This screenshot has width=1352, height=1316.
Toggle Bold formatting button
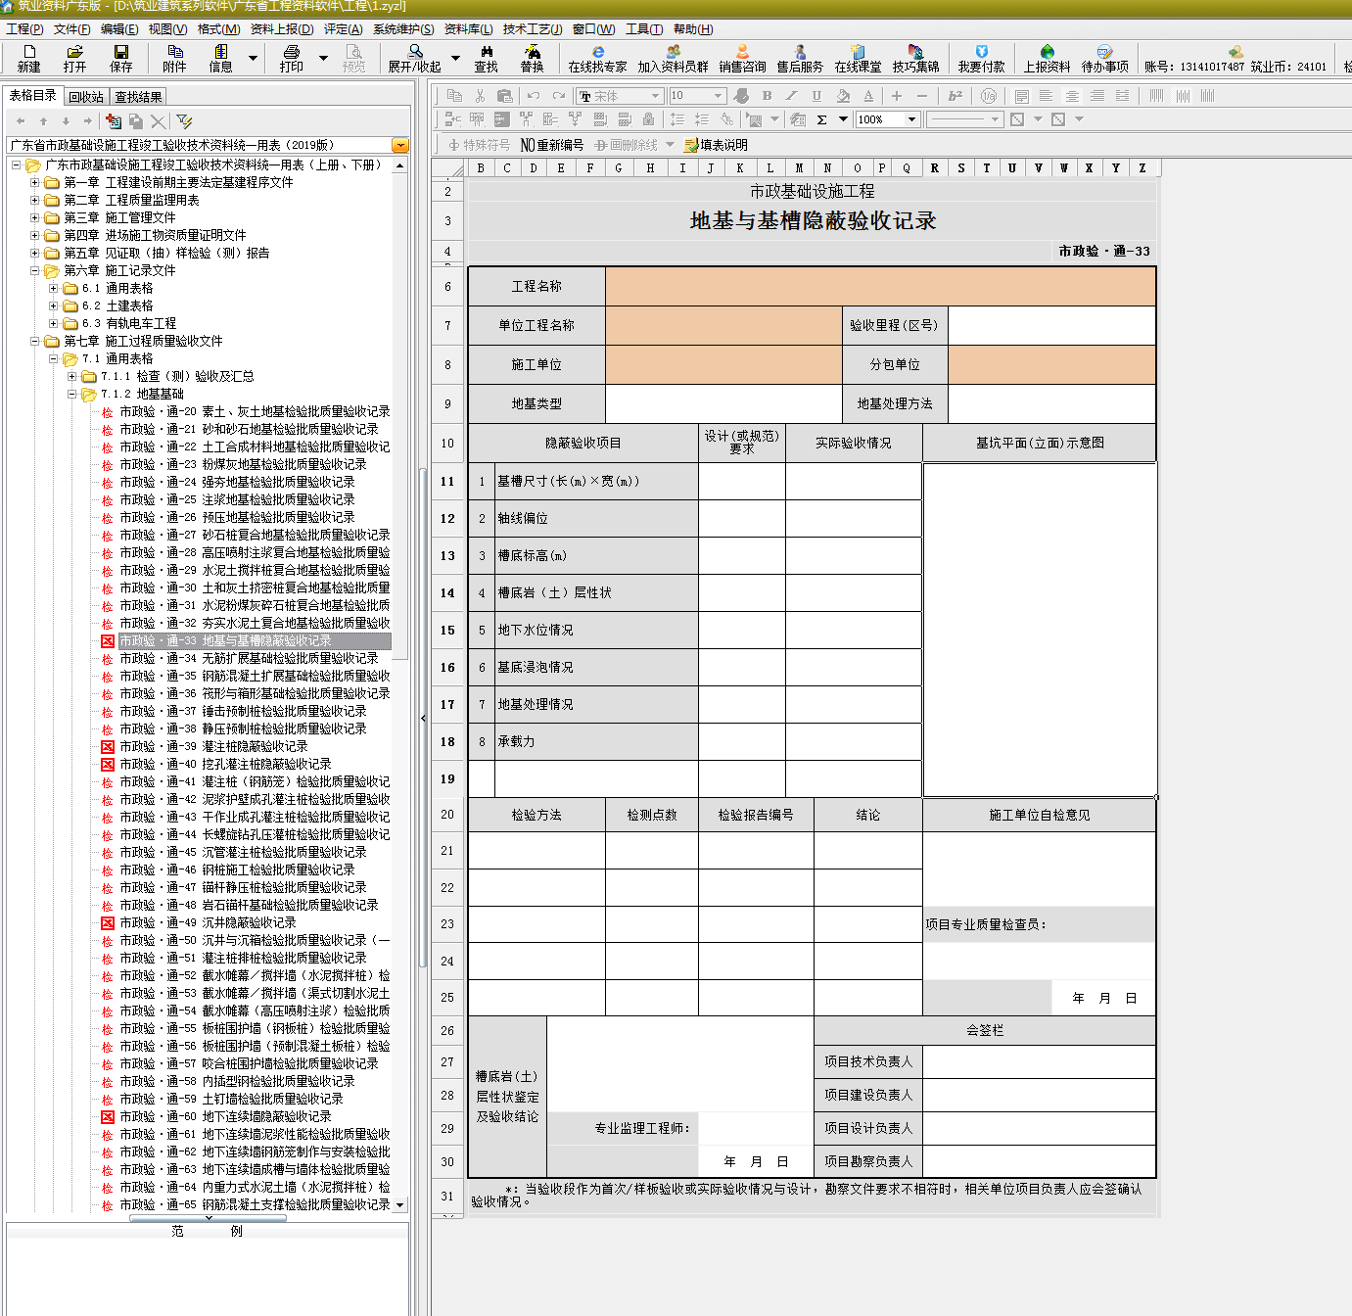pos(767,96)
